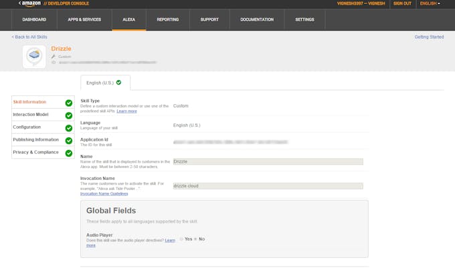
Task: Open the Support menu
Action: [x=209, y=19]
